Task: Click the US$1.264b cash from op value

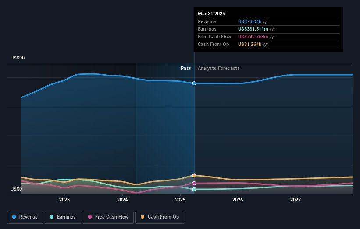Action: 250,45
